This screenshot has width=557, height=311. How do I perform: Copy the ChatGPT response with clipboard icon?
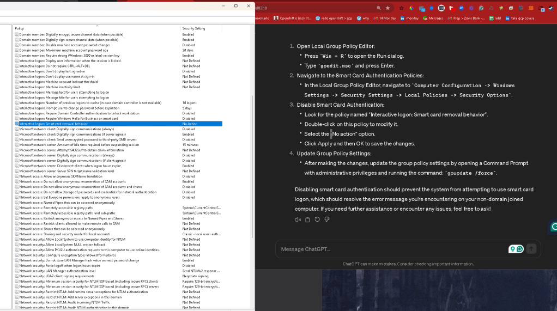(x=307, y=219)
